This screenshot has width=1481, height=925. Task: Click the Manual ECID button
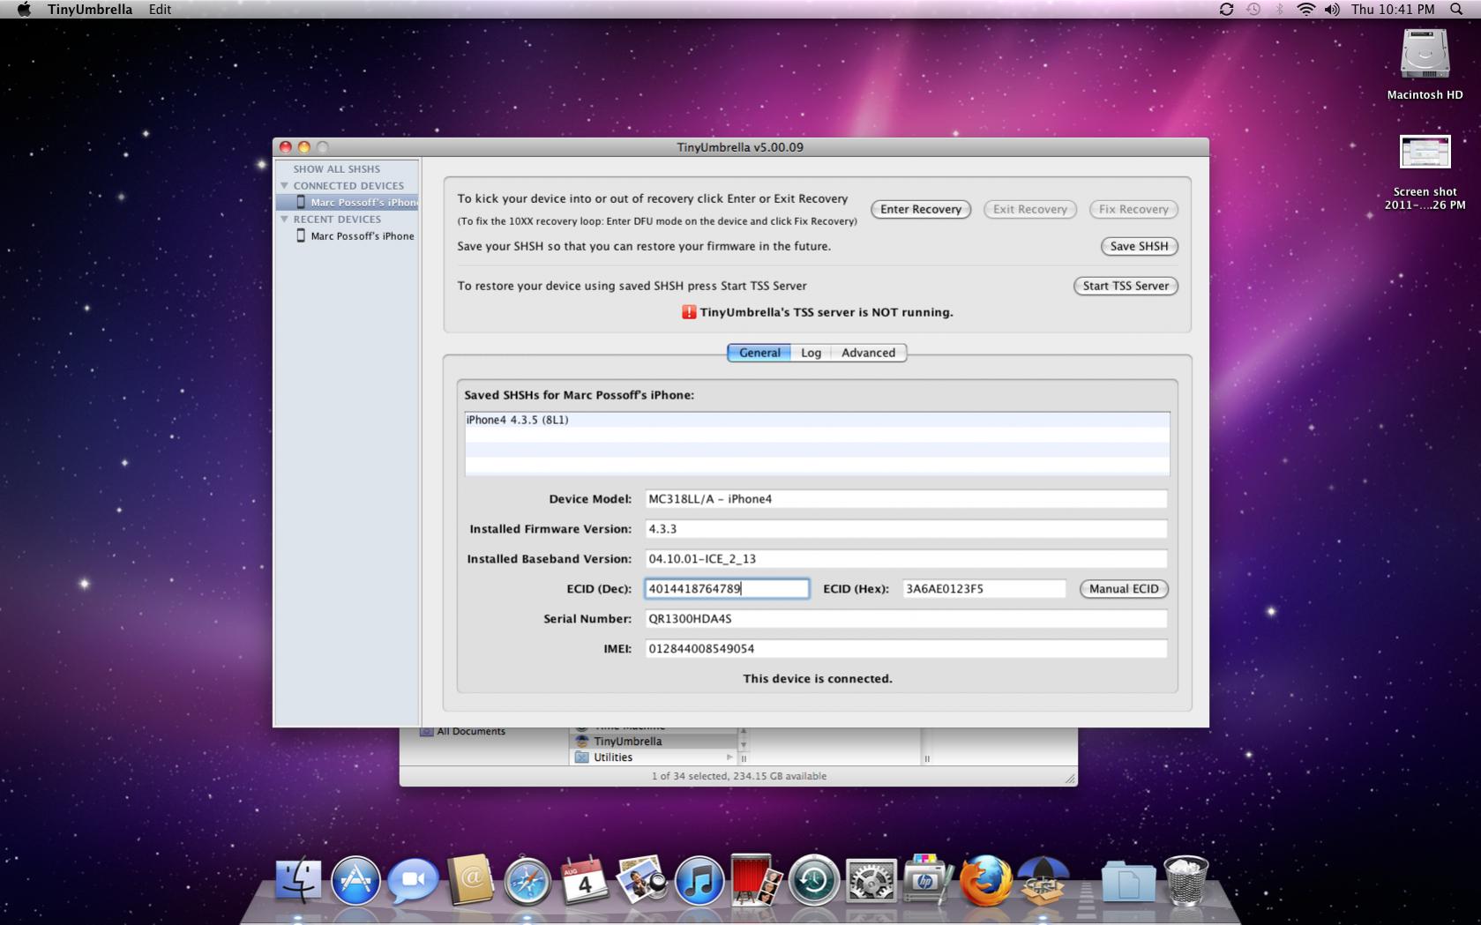pyautogui.click(x=1124, y=589)
